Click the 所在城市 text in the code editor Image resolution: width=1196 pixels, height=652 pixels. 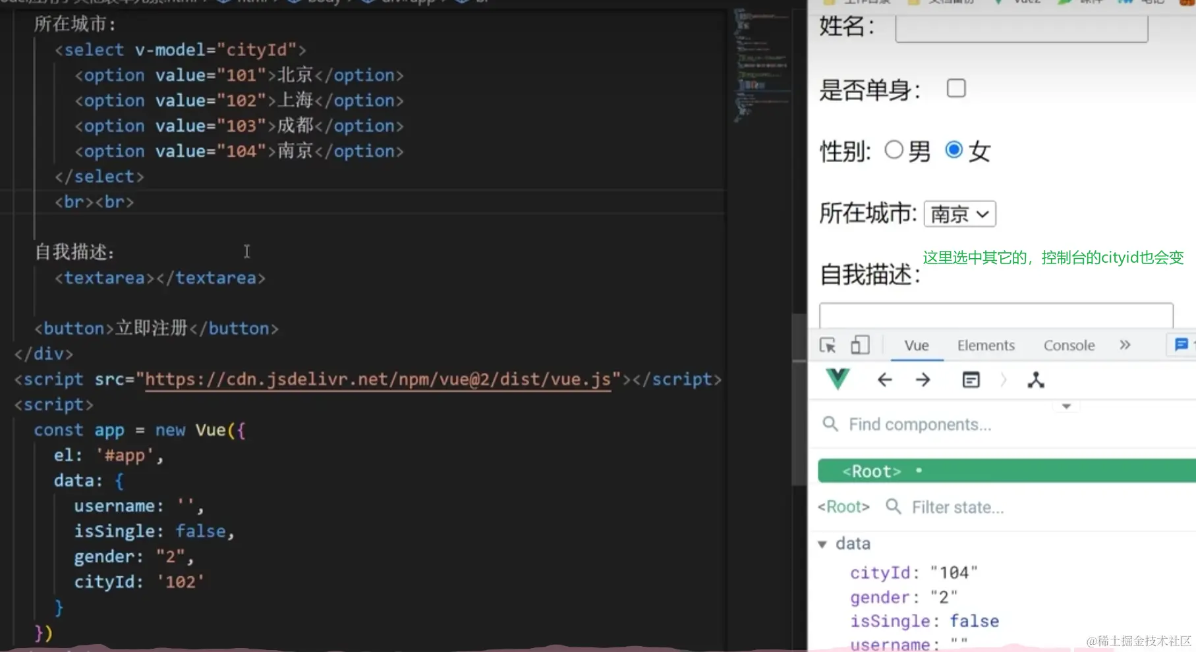tap(75, 24)
